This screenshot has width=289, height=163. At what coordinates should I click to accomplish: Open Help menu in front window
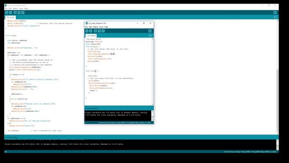pos(106,27)
